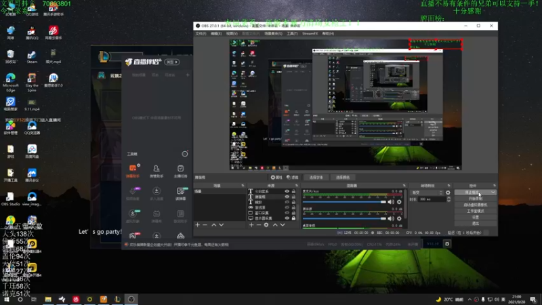Remove the selected scene with minus icon

pyautogui.click(x=205, y=225)
